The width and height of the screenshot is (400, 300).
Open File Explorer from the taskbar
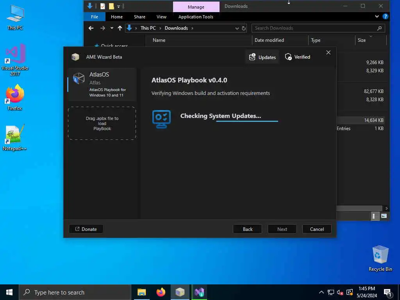tap(141, 292)
